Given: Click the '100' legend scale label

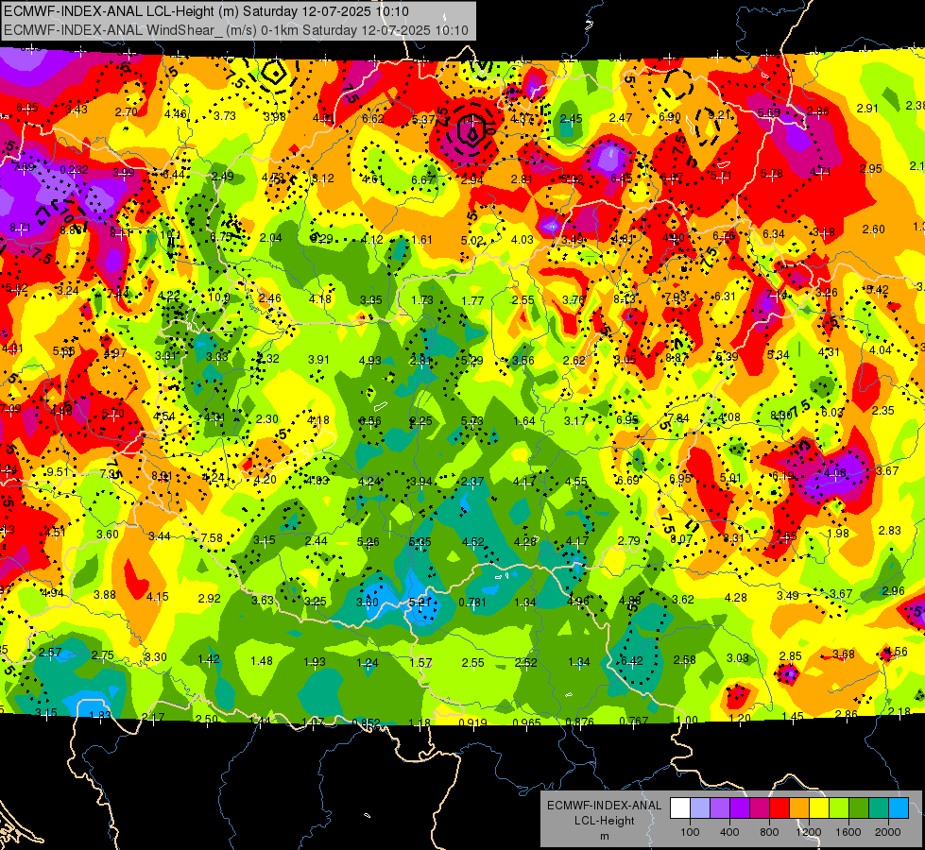Looking at the screenshot, I should coord(690,832).
